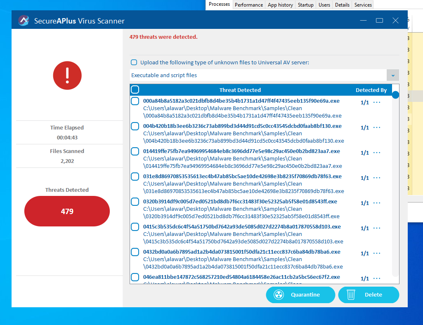Click the Files Scanned value 2,202
This screenshot has height=325, width=423.
[67, 161]
